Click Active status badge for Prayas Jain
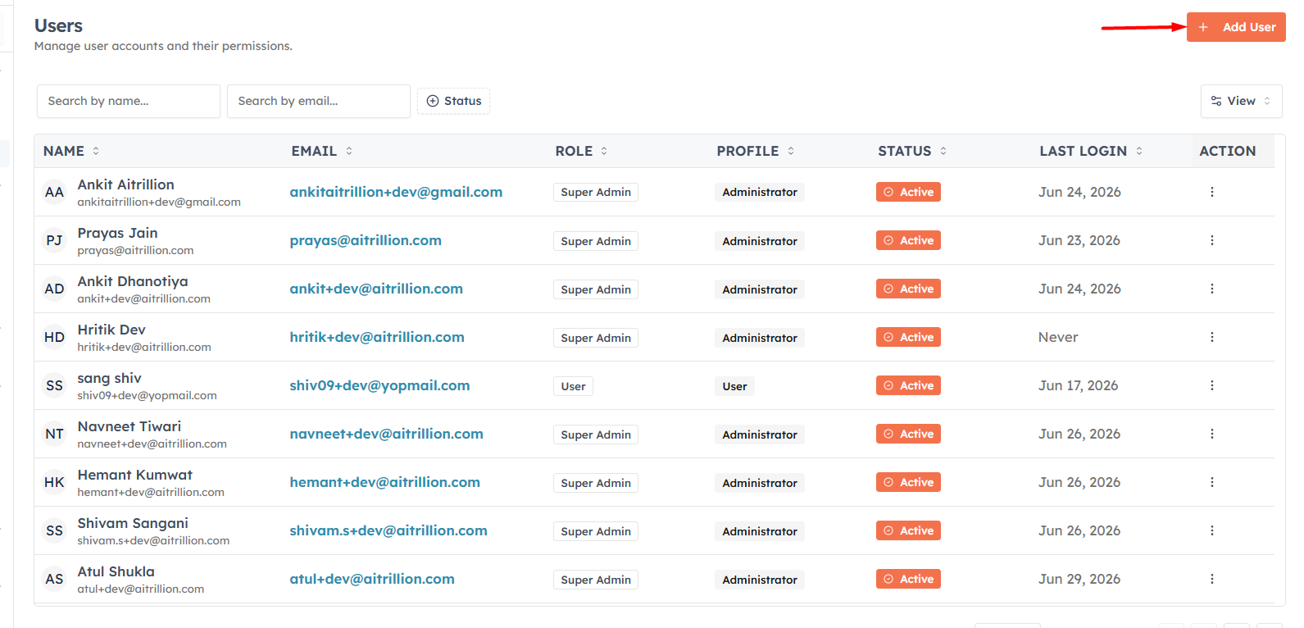This screenshot has width=1304, height=628. point(908,240)
